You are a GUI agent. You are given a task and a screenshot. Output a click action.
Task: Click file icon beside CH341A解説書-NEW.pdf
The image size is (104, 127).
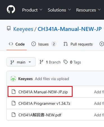(13, 115)
